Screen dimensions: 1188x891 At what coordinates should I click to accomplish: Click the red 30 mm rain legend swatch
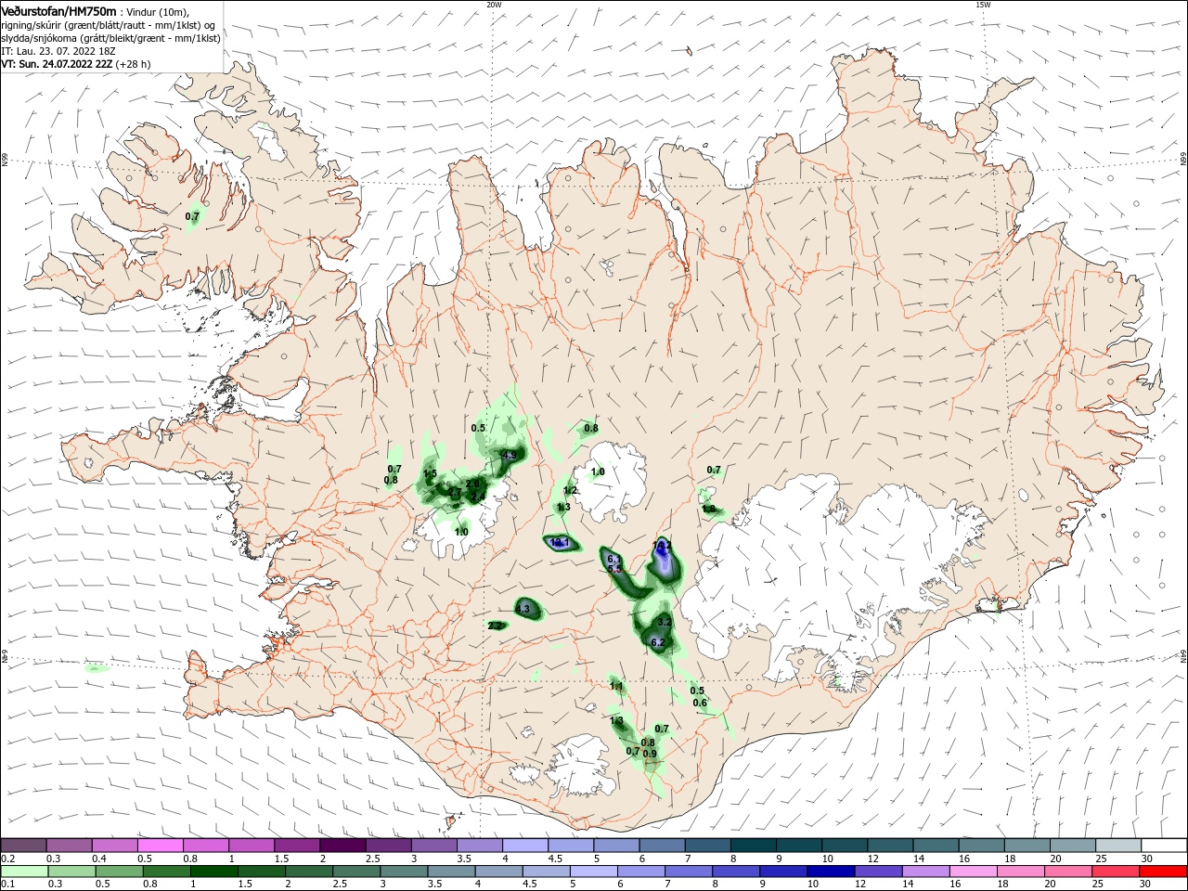[1161, 872]
